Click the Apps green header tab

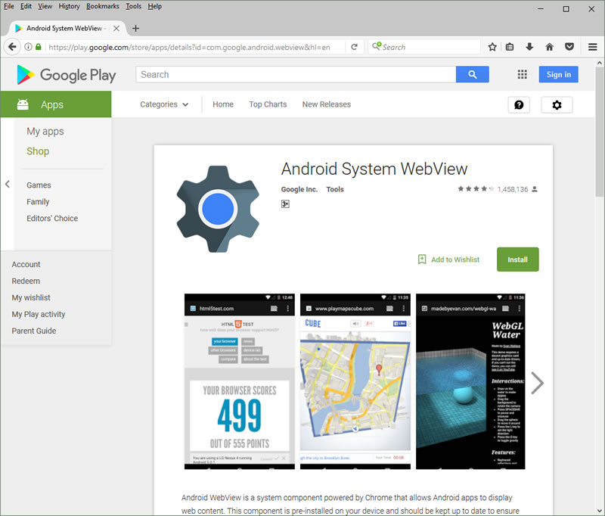click(56, 104)
